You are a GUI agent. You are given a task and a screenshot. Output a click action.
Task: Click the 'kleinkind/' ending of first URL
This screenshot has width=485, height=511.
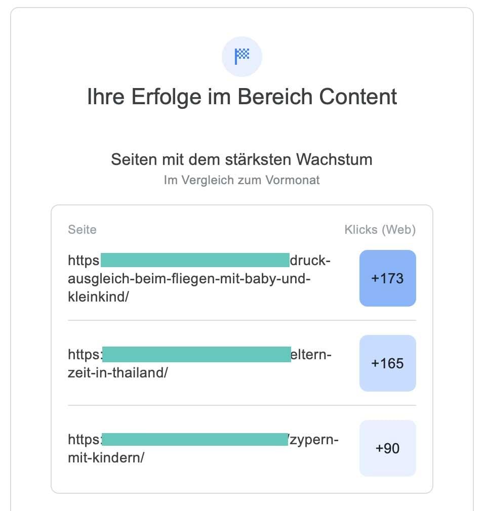[98, 297]
